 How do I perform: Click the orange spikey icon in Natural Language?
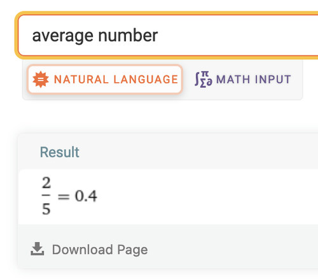(41, 80)
